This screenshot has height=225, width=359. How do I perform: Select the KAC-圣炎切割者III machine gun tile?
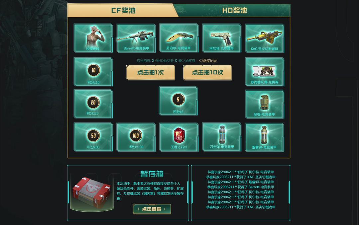coord(265,38)
